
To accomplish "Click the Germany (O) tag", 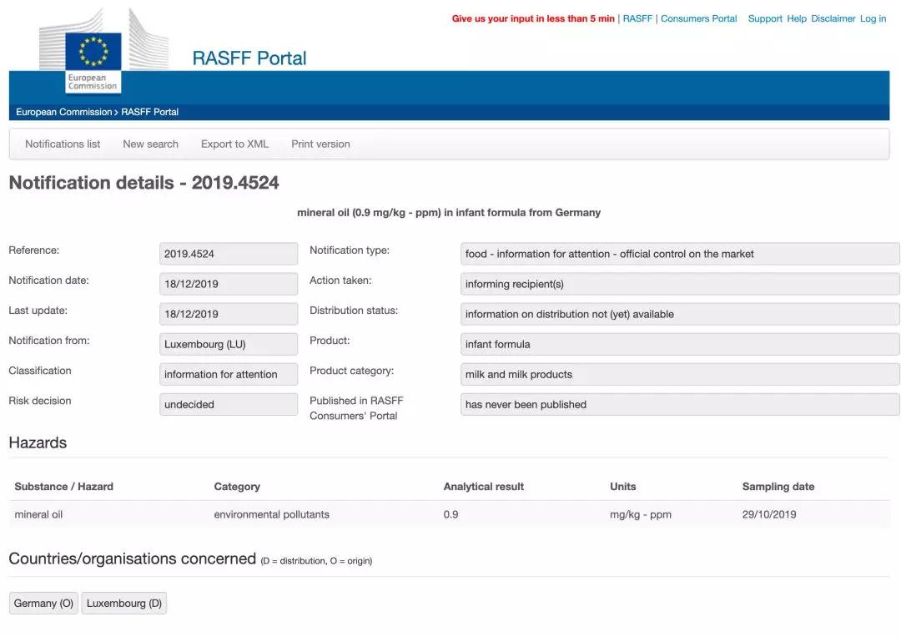I will click(x=43, y=603).
